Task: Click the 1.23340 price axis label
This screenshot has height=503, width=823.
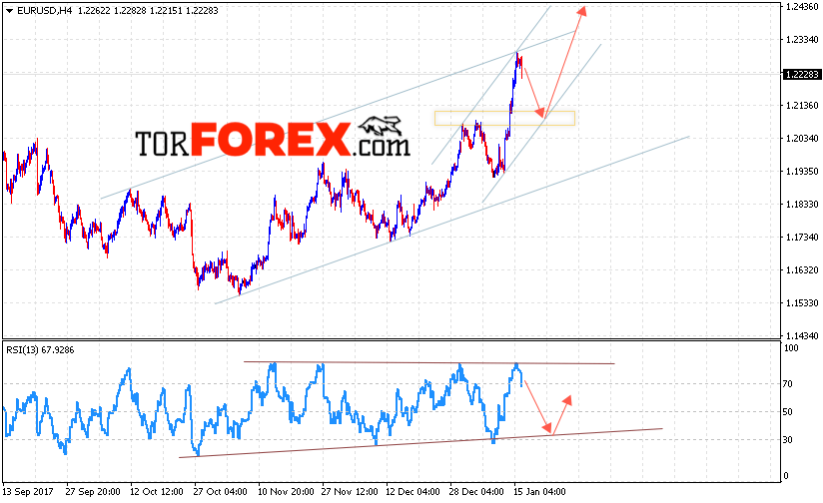Action: (x=801, y=39)
